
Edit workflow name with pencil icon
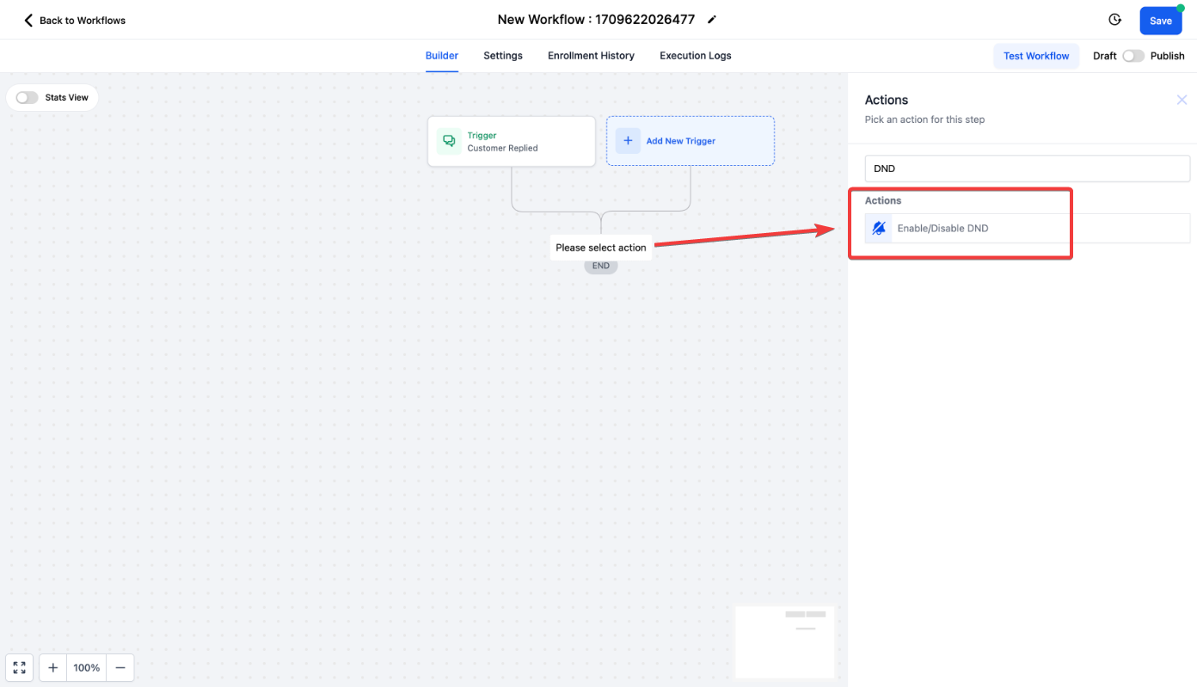[711, 20]
